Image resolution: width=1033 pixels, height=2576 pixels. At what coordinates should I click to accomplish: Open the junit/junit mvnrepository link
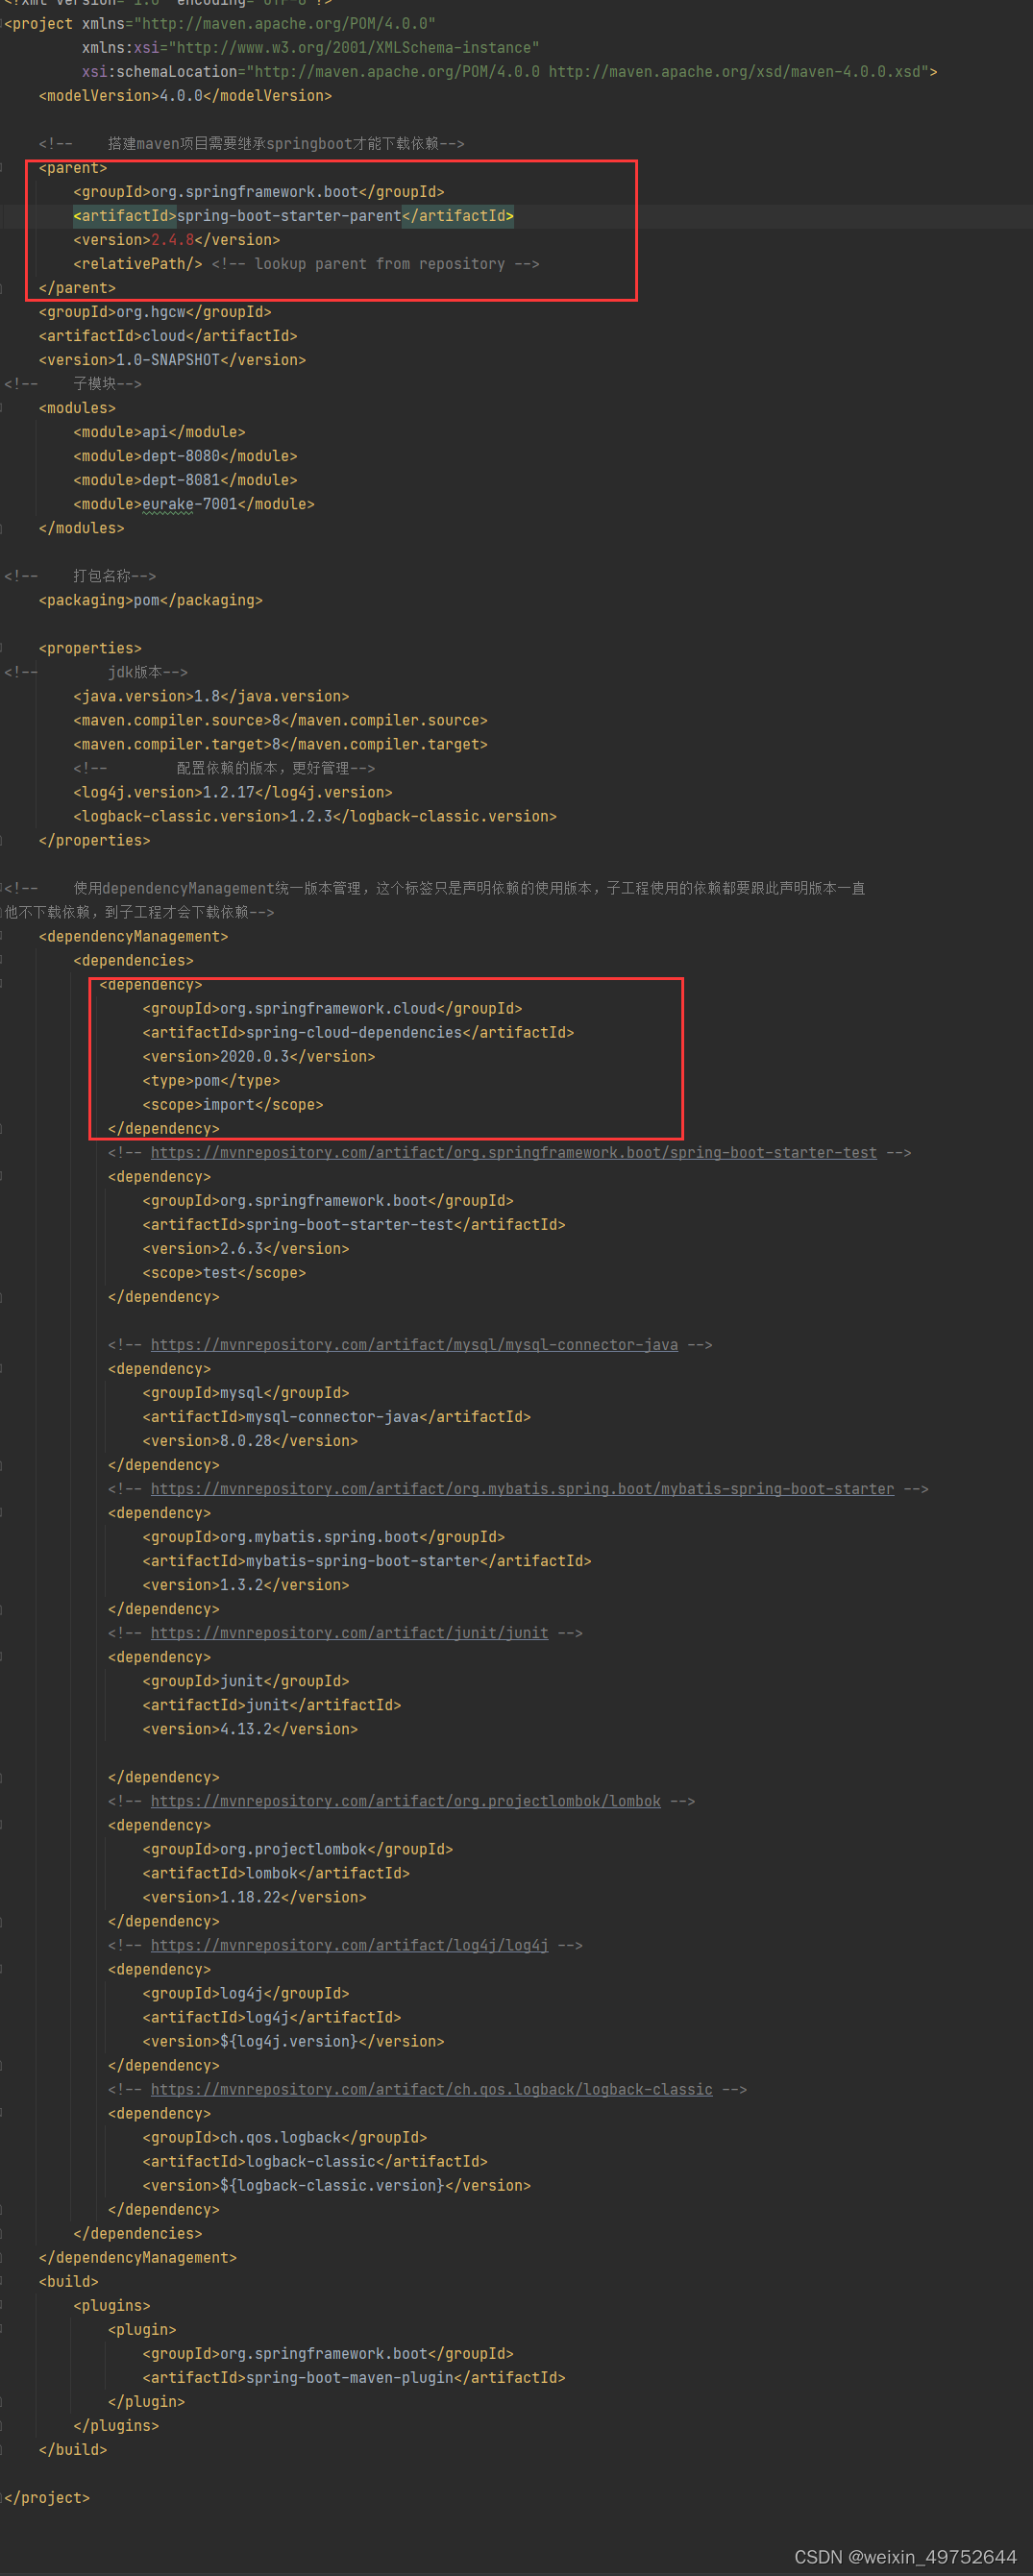[x=349, y=1632]
